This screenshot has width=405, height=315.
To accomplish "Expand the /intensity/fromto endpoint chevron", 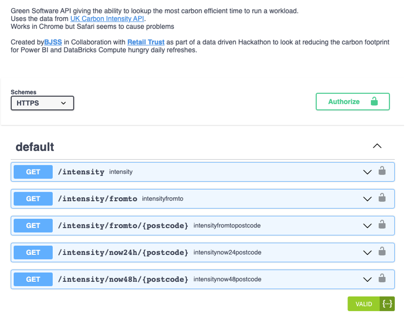I will (367, 199).
